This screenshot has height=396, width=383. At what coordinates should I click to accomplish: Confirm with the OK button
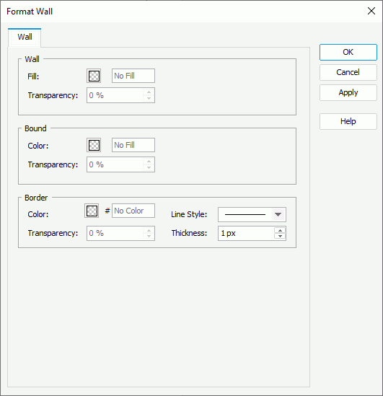coord(348,52)
